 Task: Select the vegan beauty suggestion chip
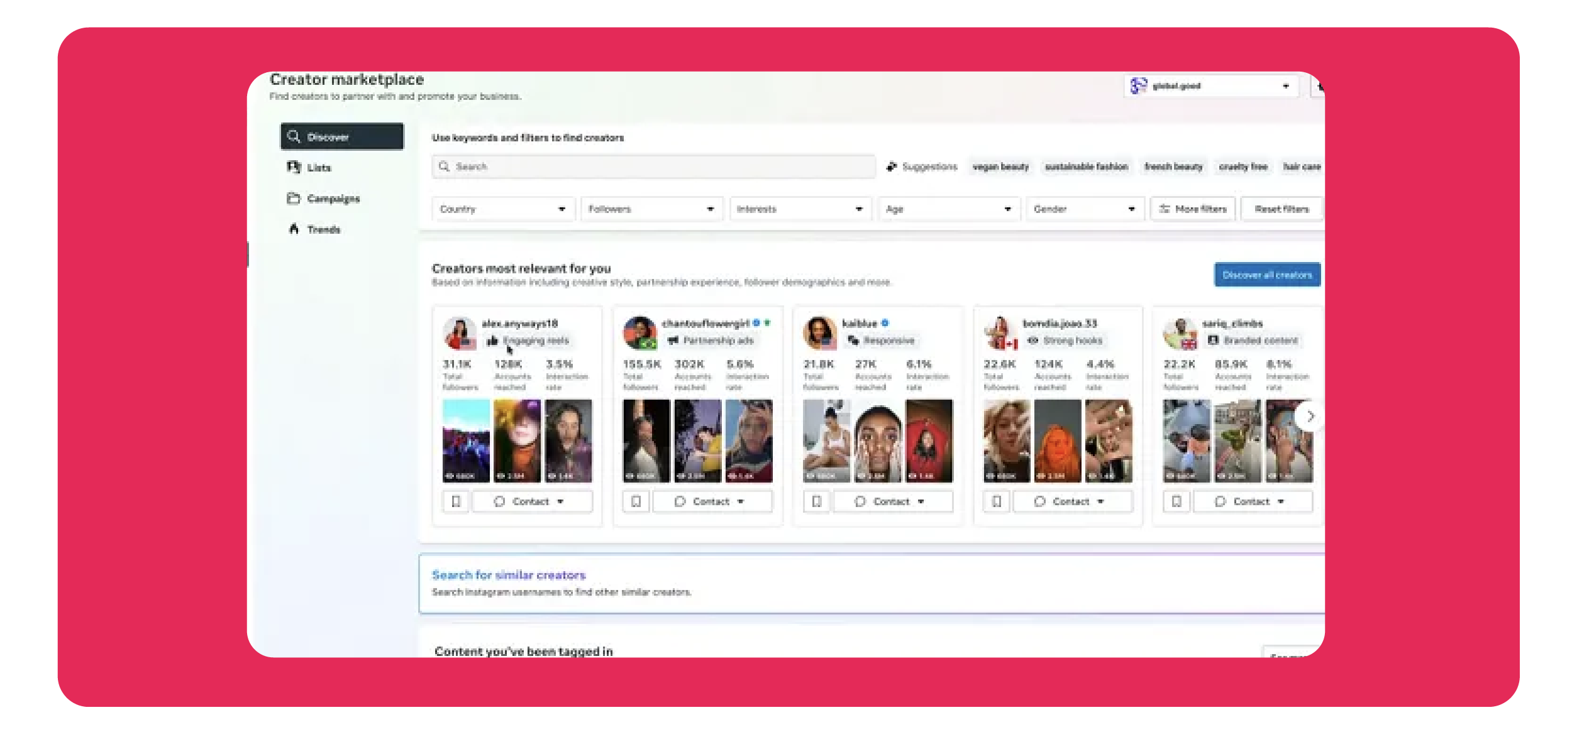point(1000,167)
